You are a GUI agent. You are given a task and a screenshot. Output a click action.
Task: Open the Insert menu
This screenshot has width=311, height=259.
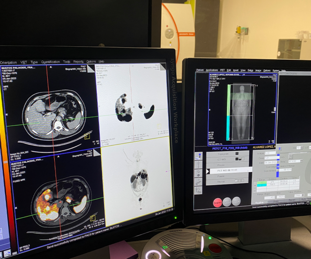coord(236,70)
